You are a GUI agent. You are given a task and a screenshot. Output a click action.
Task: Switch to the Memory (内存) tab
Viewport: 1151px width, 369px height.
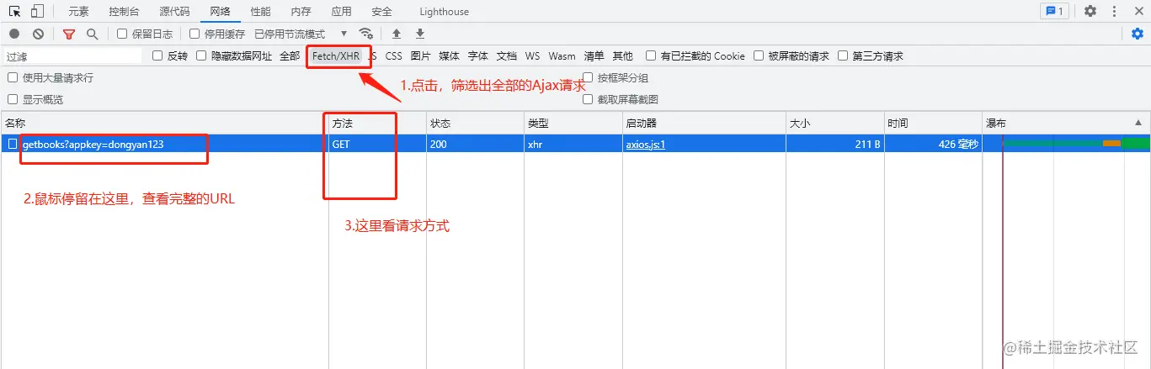pos(301,12)
